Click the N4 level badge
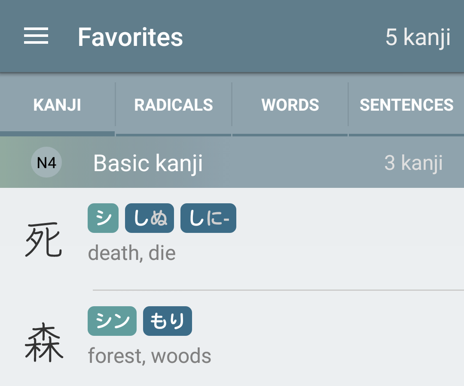Image resolution: width=464 pixels, height=386 pixels. 46,162
